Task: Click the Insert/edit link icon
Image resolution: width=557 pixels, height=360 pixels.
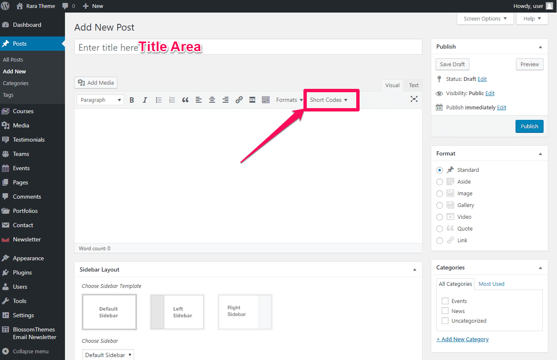Action: pos(239,100)
